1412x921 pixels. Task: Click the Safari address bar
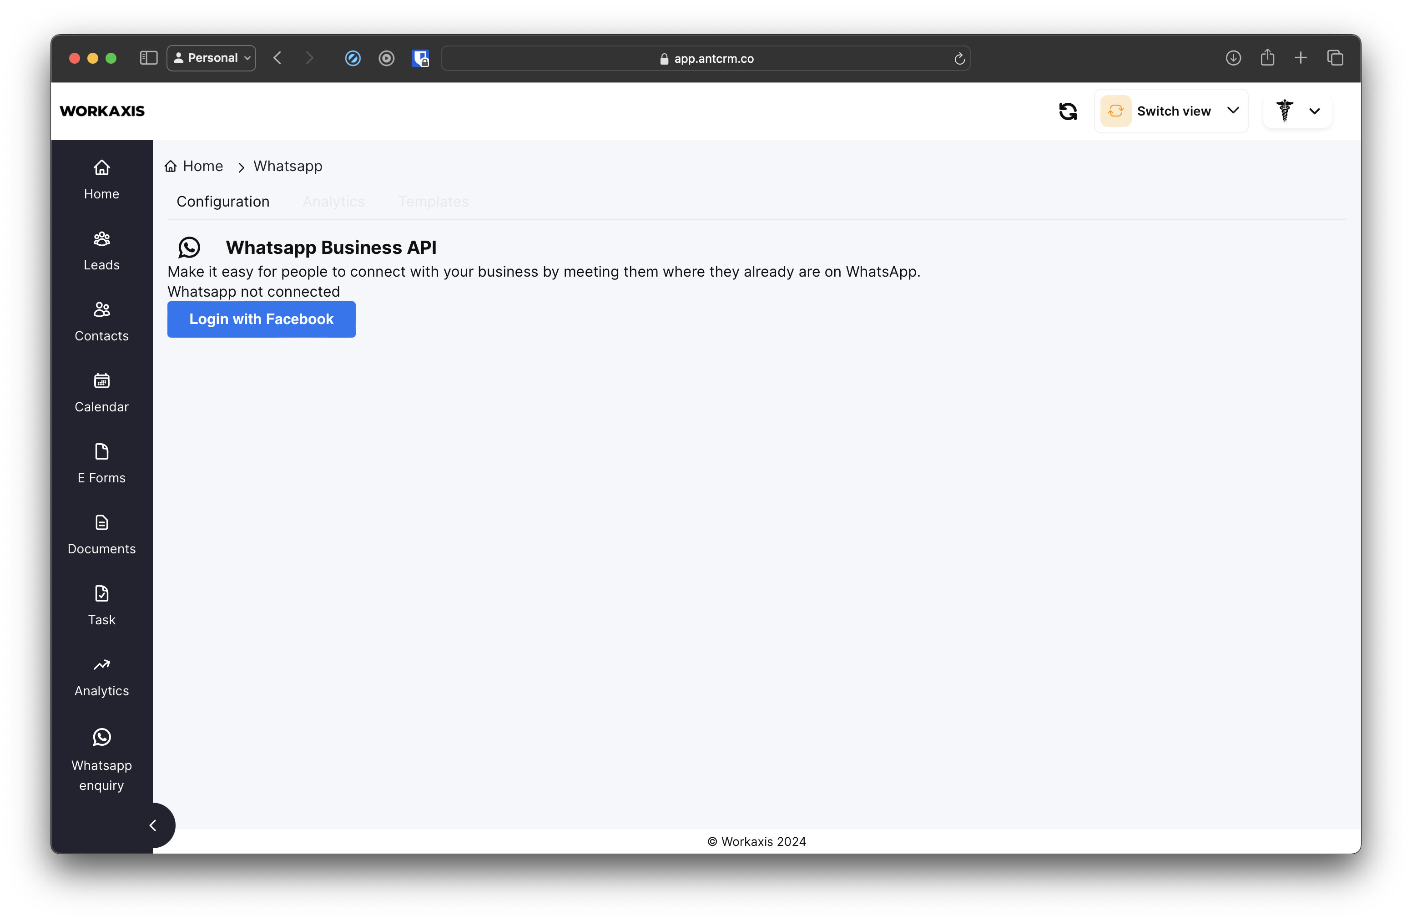click(706, 58)
